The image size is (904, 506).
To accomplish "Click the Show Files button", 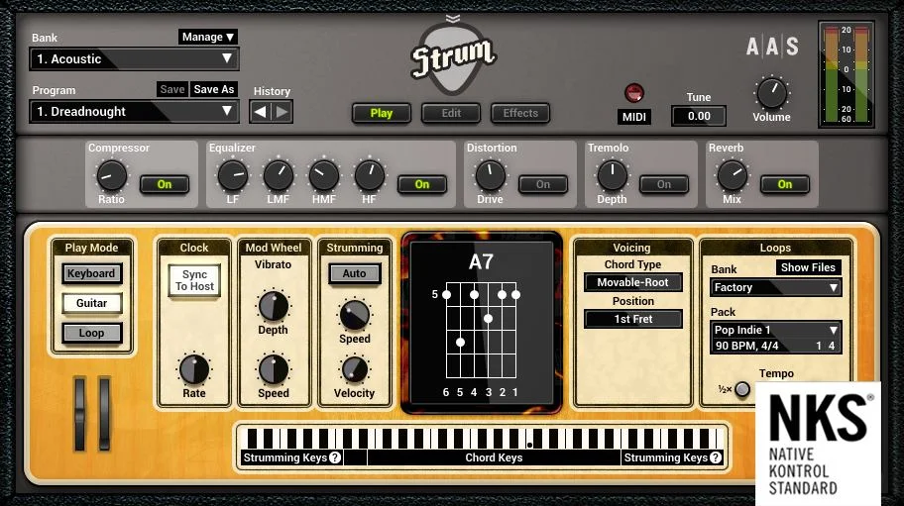I will click(808, 267).
